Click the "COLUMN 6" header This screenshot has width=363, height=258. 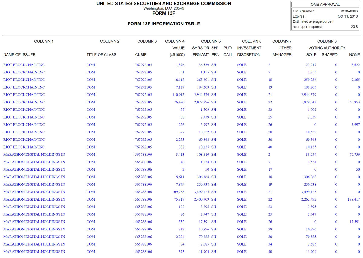252,41
